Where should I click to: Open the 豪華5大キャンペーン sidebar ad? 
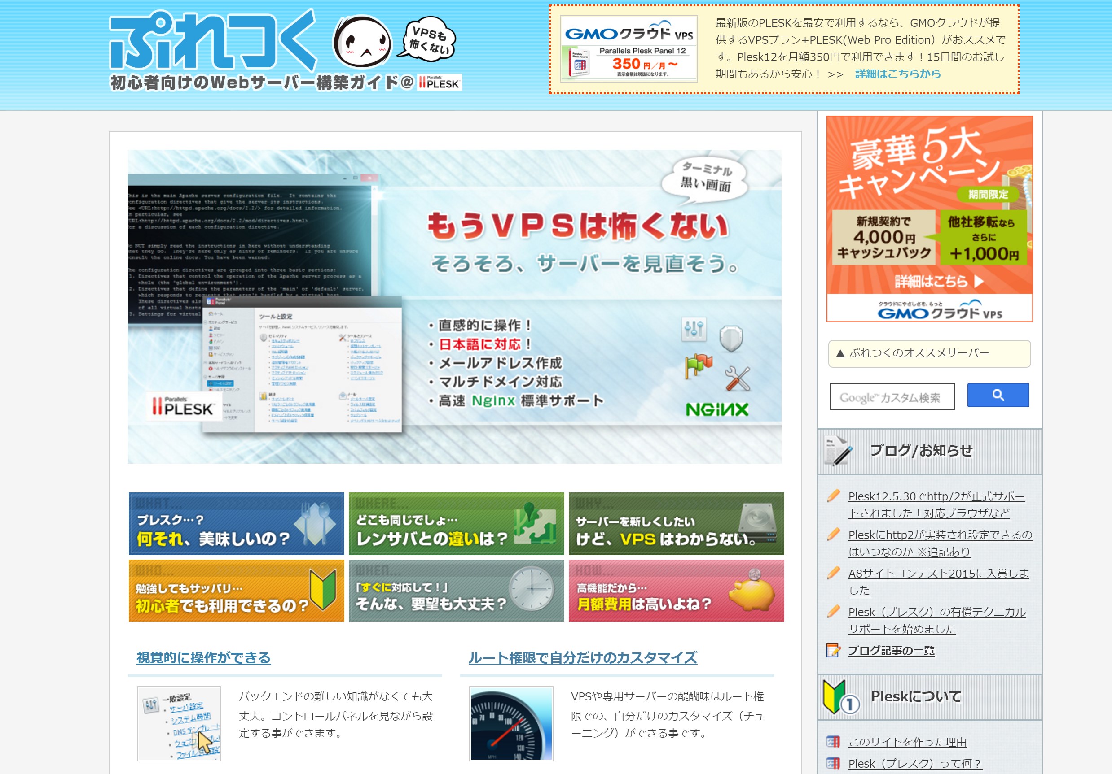point(929,219)
